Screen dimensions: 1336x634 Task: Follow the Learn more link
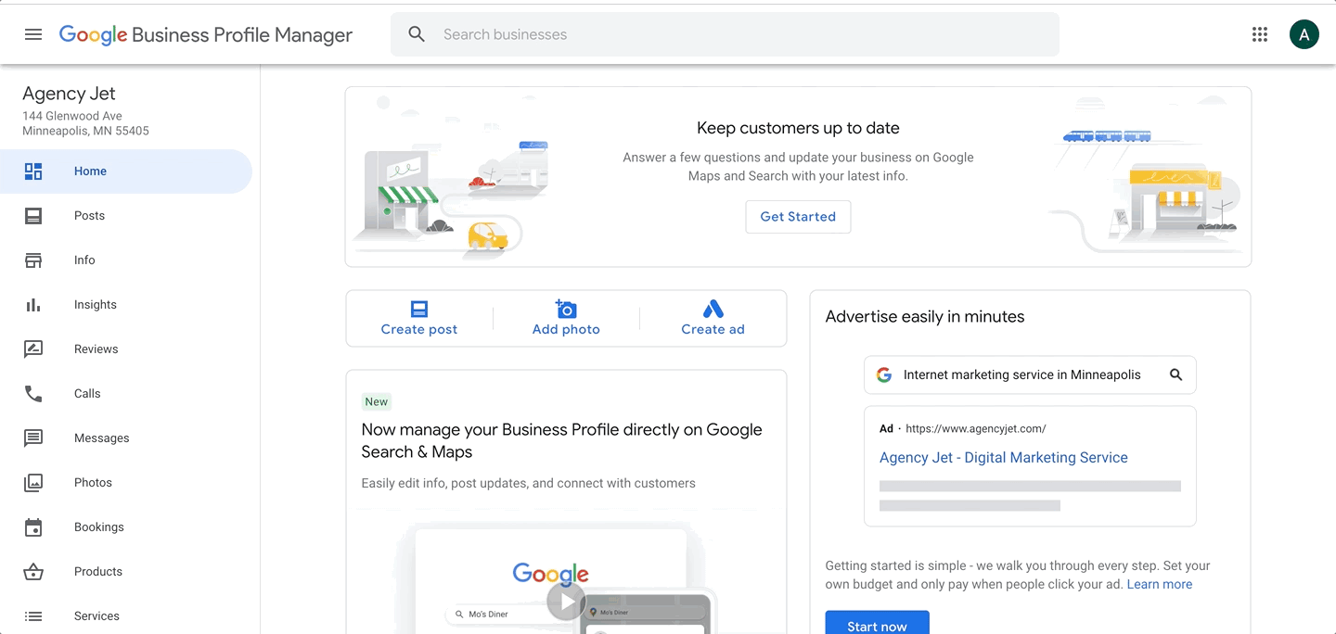click(x=1160, y=585)
